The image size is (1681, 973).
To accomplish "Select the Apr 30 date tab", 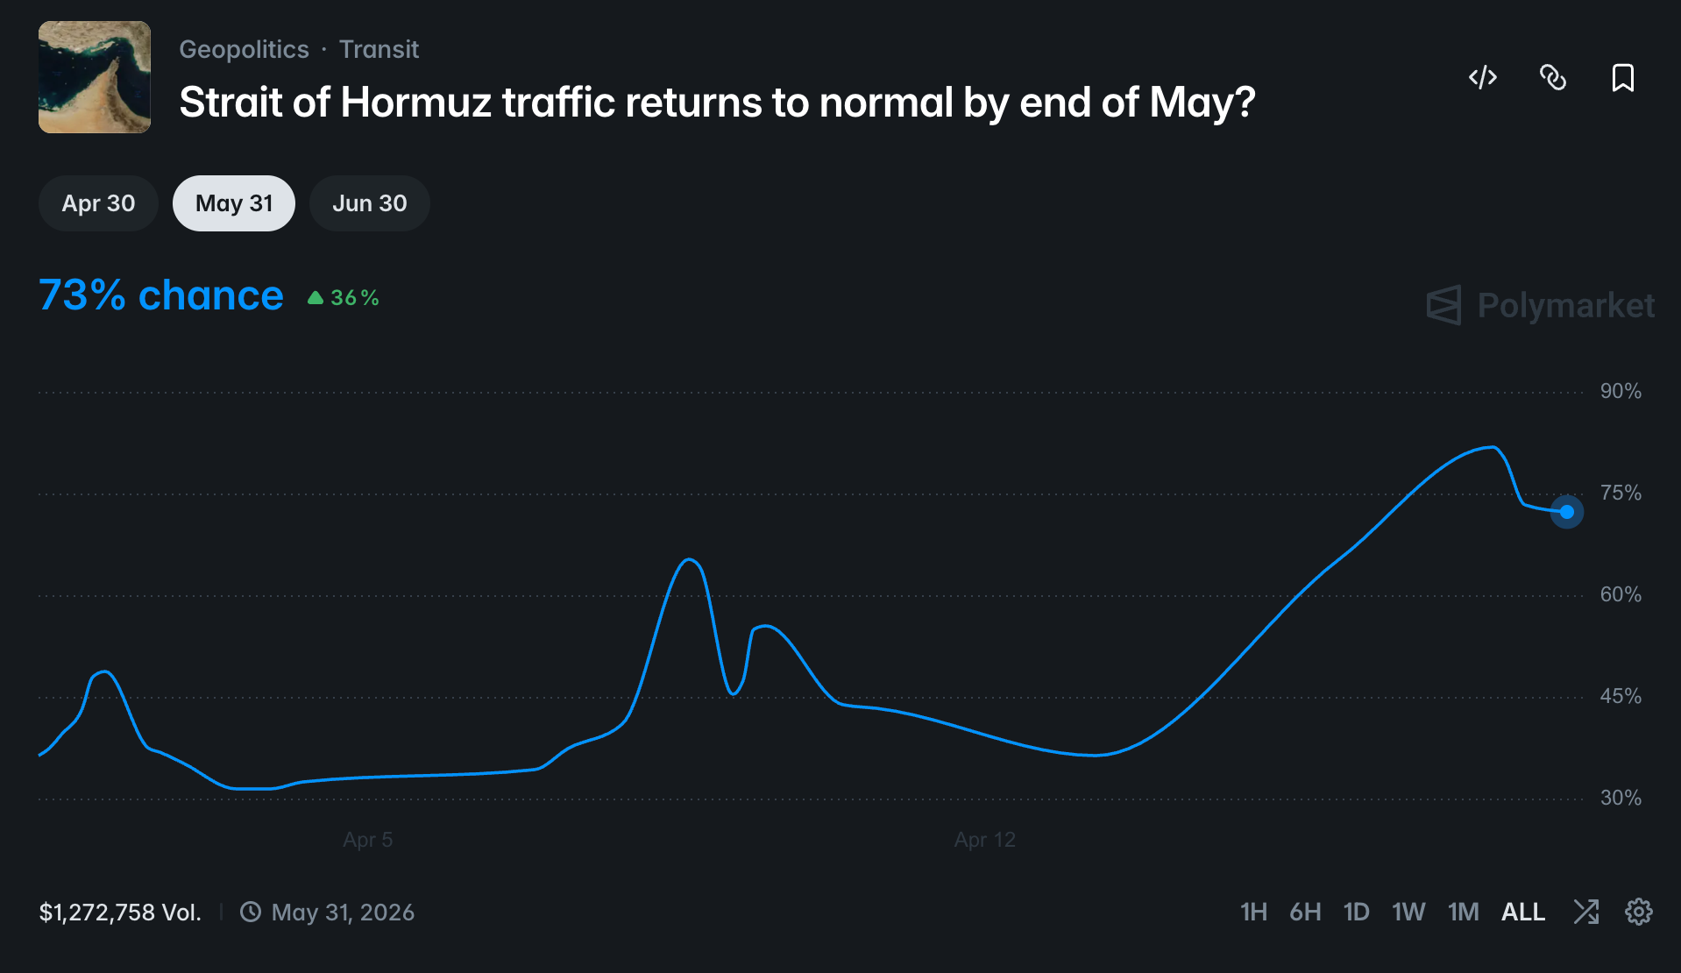I will pyautogui.click(x=98, y=203).
